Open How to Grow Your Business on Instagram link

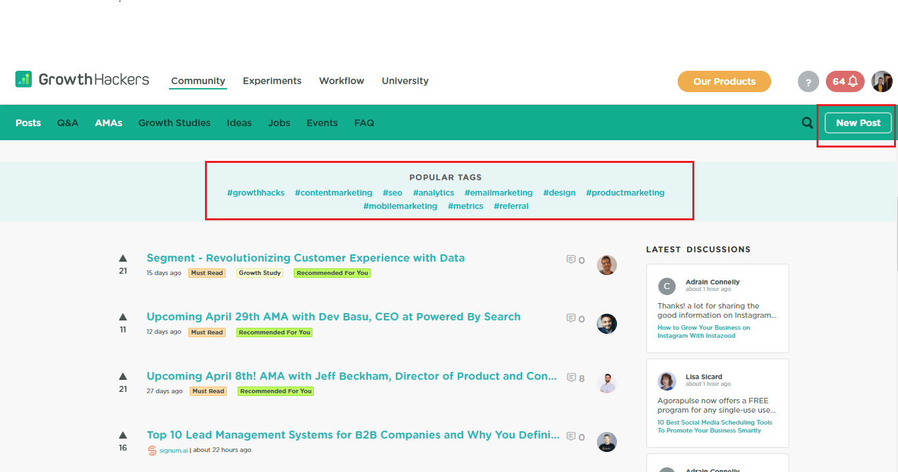point(704,332)
